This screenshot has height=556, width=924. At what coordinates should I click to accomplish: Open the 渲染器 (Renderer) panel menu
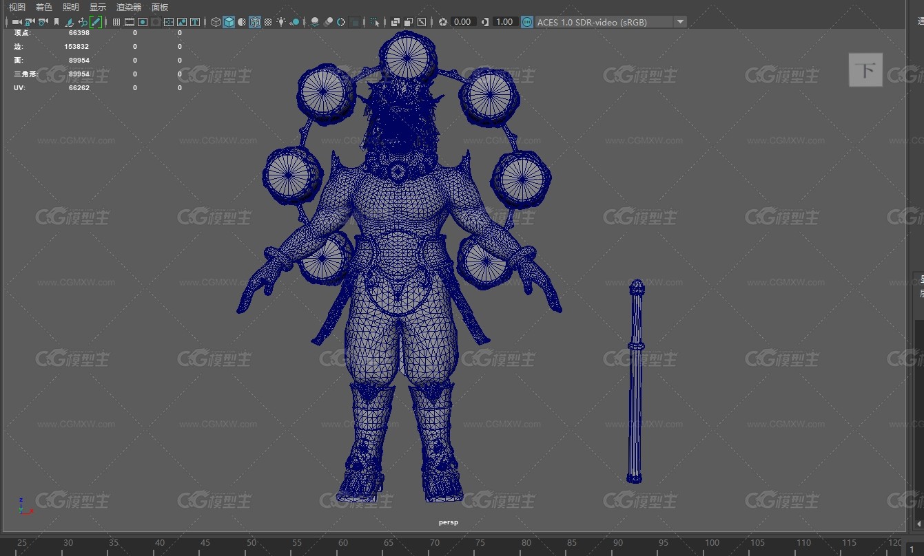tap(129, 7)
